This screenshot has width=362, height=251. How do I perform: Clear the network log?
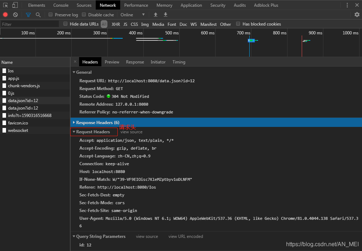16,15
